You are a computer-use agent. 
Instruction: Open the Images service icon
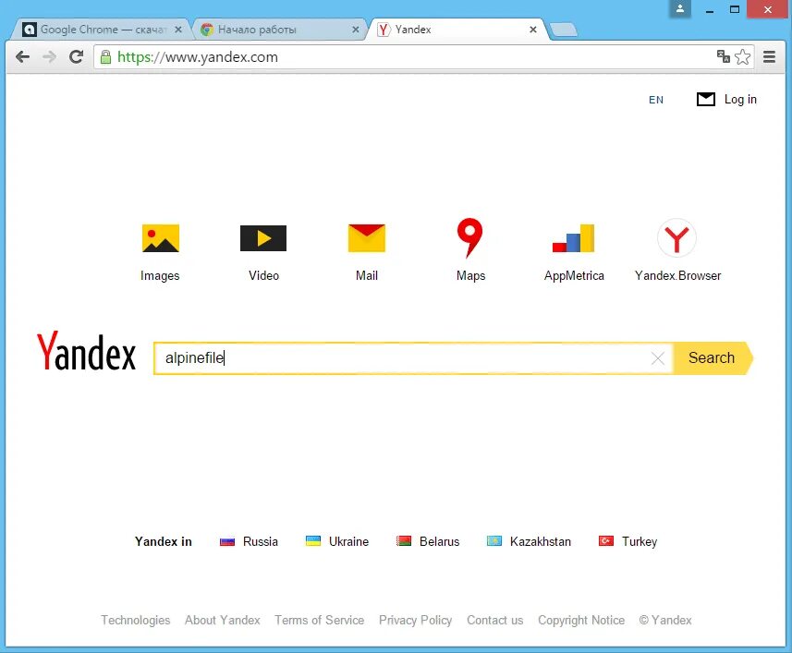[x=161, y=238]
